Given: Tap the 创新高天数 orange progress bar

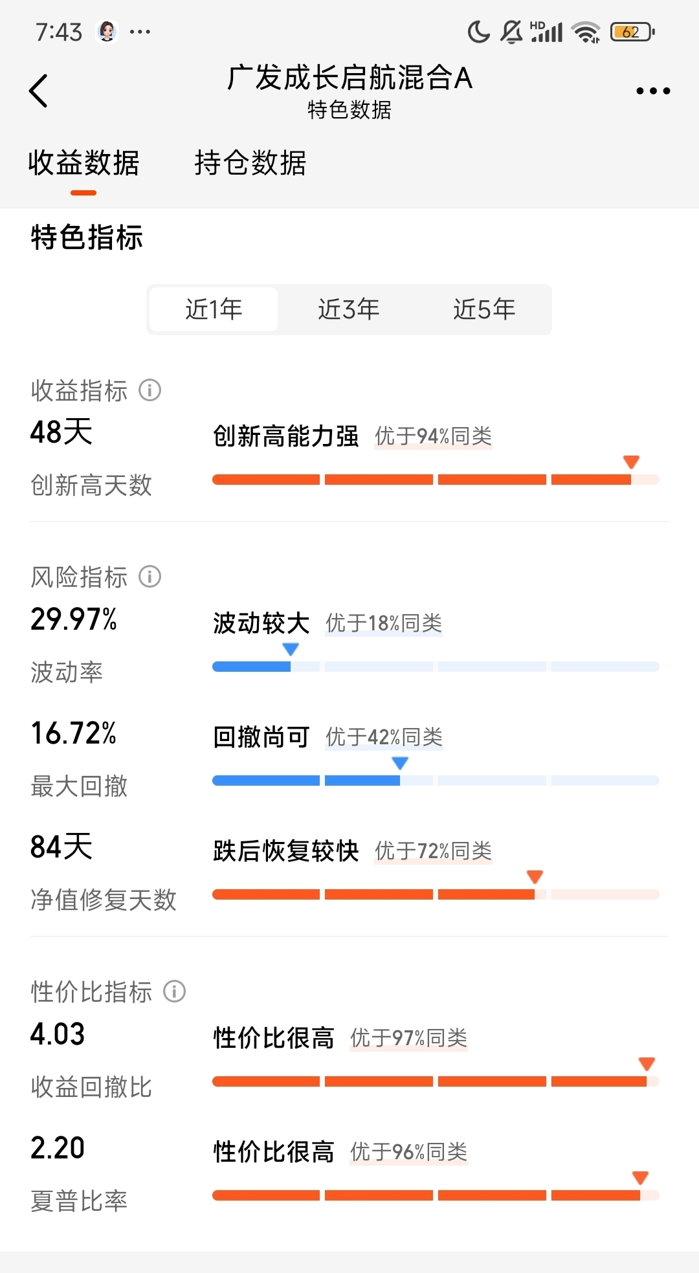Looking at the screenshot, I should [435, 480].
